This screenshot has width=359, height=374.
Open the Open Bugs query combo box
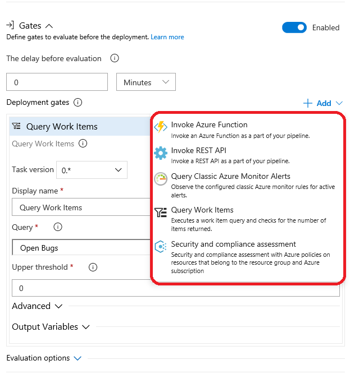[81, 248]
